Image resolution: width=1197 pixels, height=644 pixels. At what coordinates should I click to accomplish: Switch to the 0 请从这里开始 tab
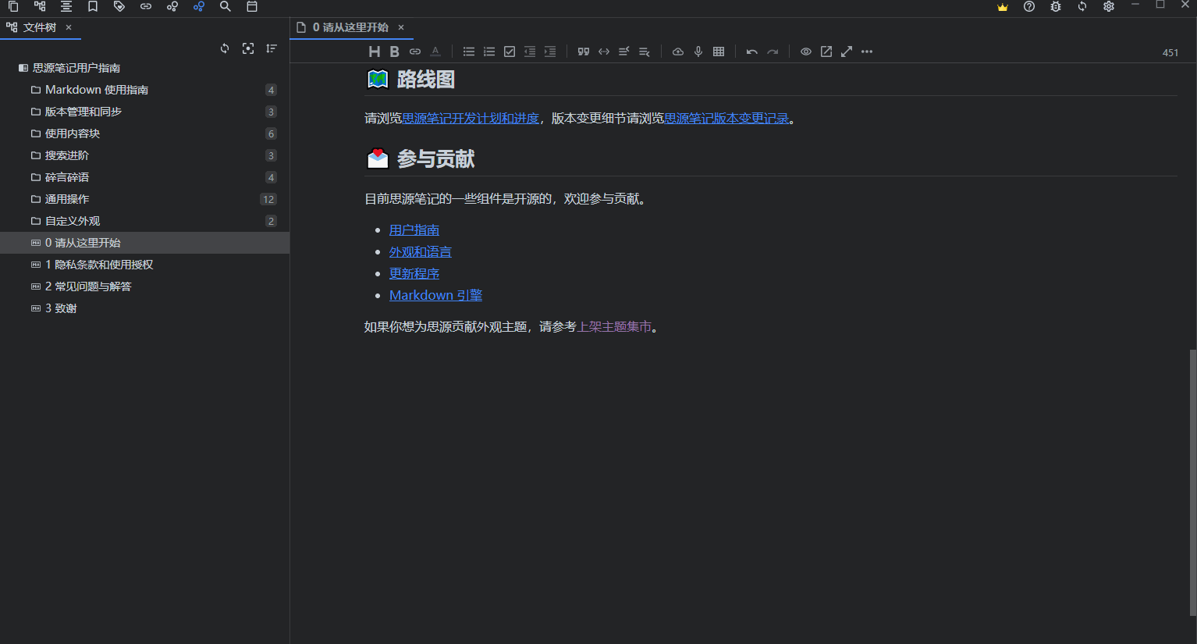pyautogui.click(x=350, y=27)
